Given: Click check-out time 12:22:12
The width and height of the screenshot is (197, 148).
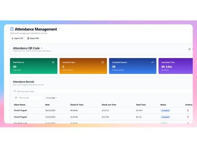Looking at the screenshot, I should click(105, 111).
